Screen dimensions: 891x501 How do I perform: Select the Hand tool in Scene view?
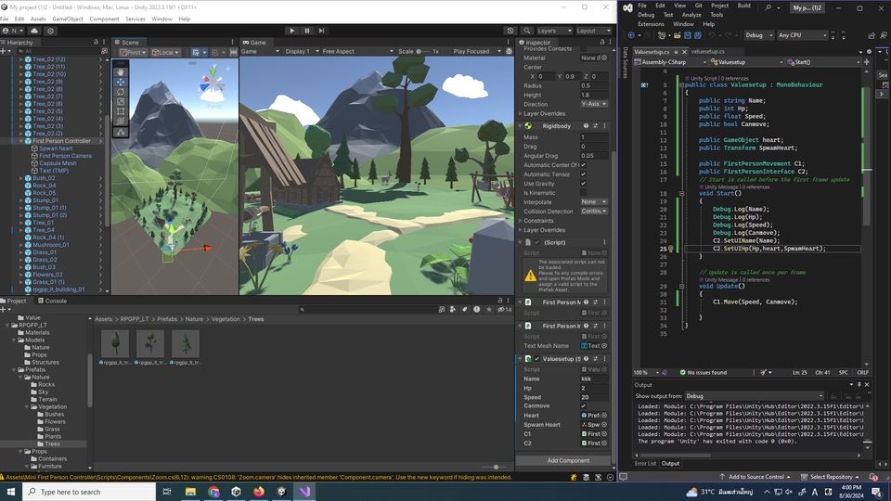pos(121,71)
